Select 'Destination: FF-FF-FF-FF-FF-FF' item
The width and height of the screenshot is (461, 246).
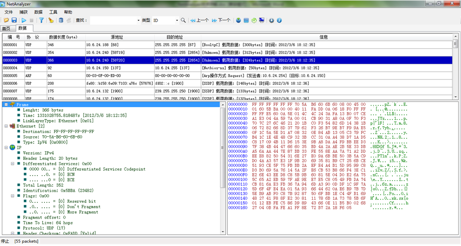point(59,132)
